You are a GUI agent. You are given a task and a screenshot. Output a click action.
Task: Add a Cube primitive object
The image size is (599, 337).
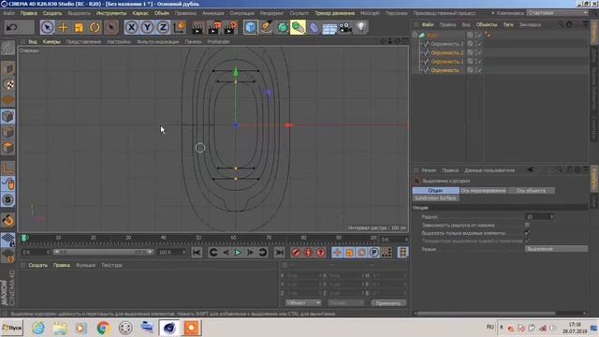[x=251, y=27]
